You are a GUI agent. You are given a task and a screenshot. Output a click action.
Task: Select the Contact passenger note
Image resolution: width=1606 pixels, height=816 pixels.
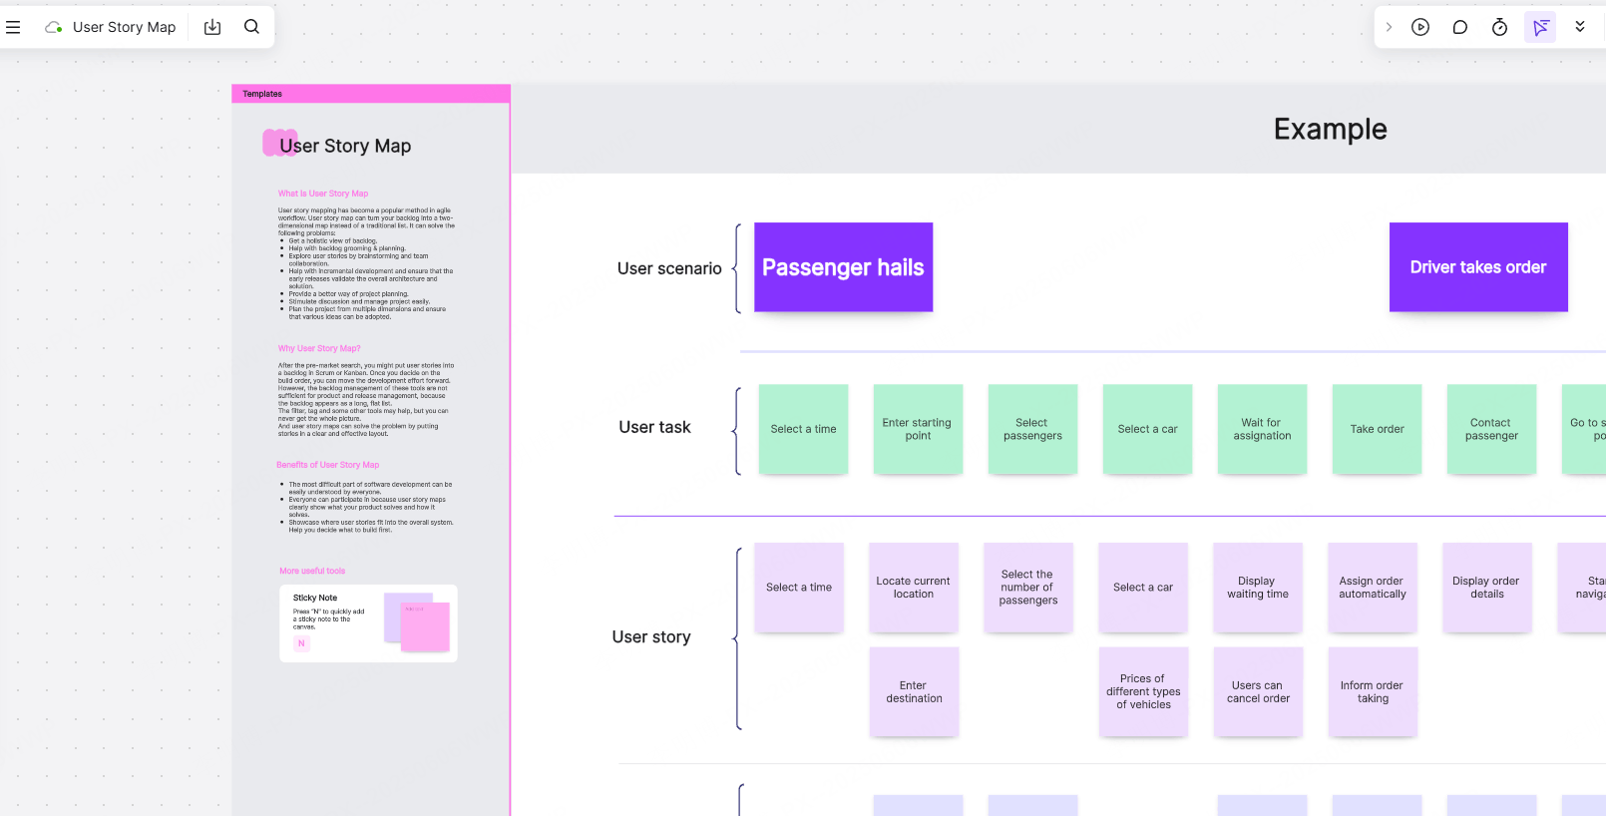point(1491,429)
